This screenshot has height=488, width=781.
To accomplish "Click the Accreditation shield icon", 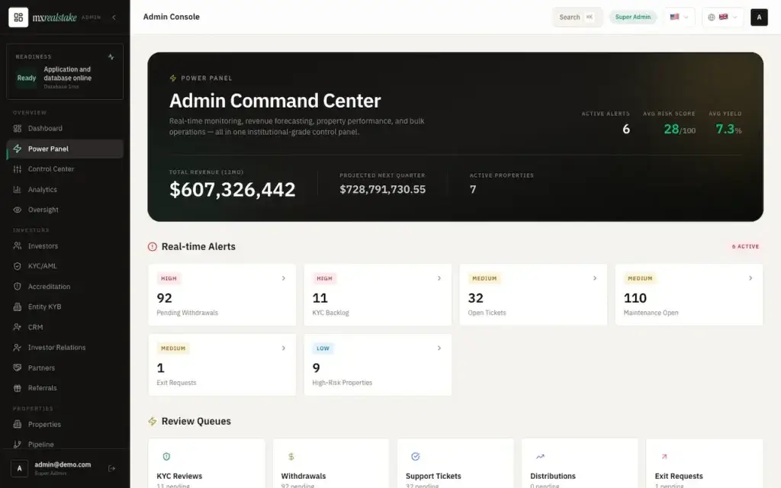I will tap(18, 287).
